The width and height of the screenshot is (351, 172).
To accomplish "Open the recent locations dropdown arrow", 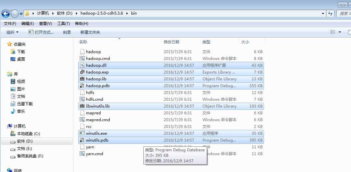I will click(x=21, y=14).
